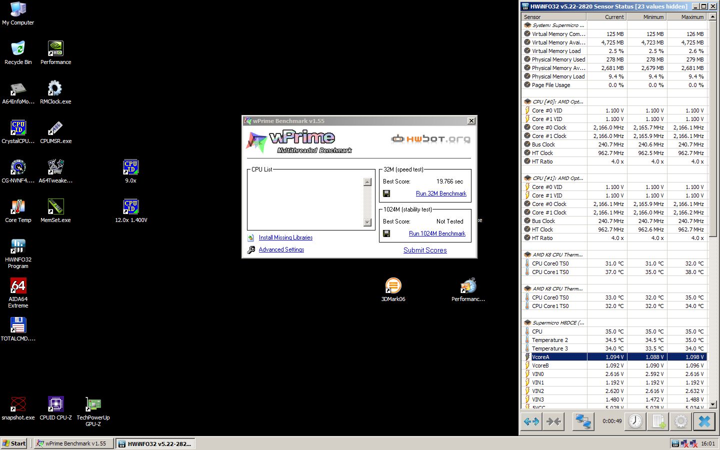Select Physical Memory Load row
This screenshot has height=450, width=720.
tap(614, 76)
